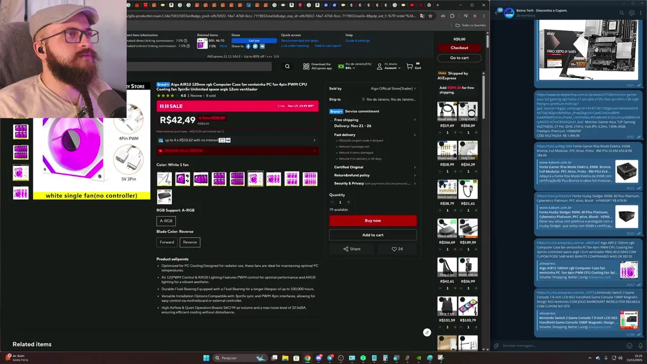Select the top product thumbnail in the gallery strip

pyautogui.click(x=21, y=131)
